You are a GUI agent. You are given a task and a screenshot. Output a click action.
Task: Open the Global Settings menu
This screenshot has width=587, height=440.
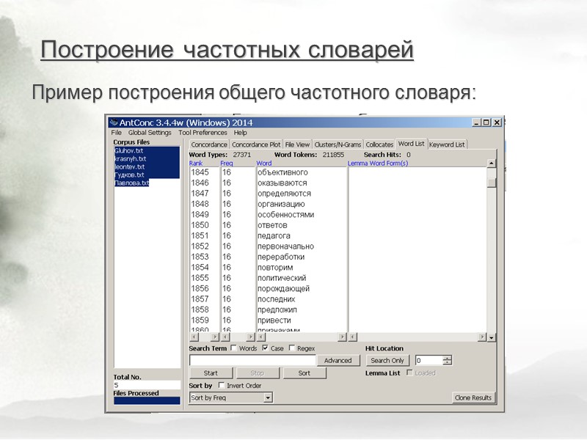click(x=151, y=133)
